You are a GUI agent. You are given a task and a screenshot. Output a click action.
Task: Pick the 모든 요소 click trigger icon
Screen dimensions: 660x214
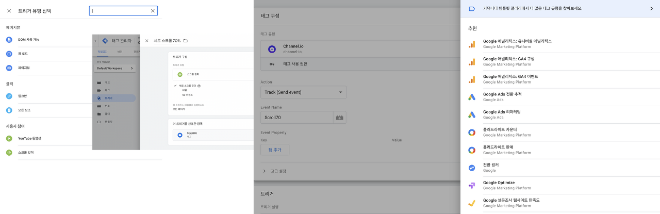point(9,110)
